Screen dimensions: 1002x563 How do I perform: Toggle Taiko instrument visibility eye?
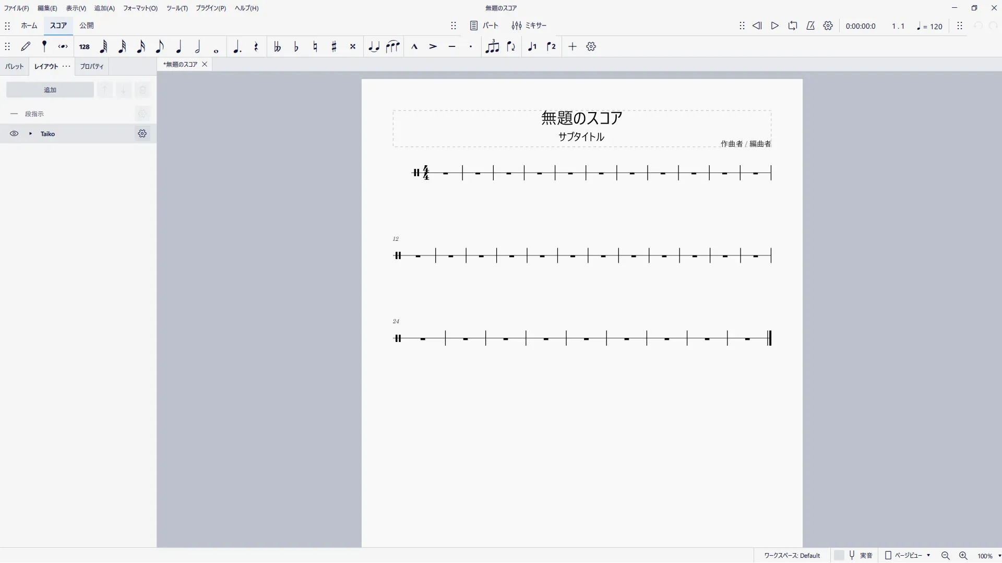tap(14, 134)
